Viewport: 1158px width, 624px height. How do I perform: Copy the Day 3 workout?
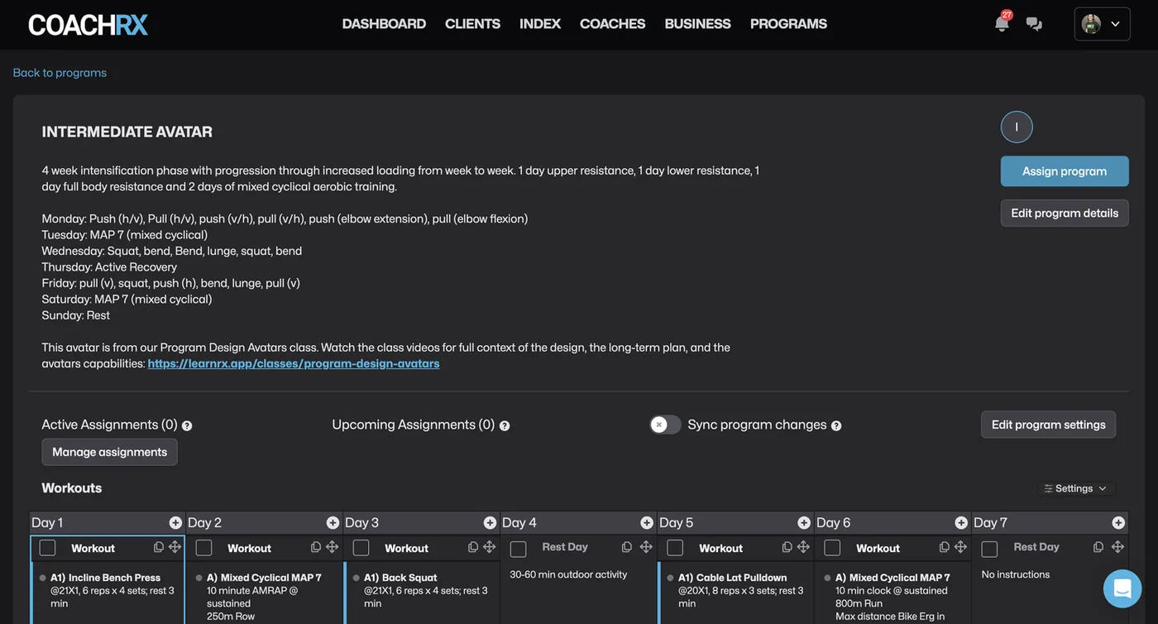pyautogui.click(x=473, y=548)
